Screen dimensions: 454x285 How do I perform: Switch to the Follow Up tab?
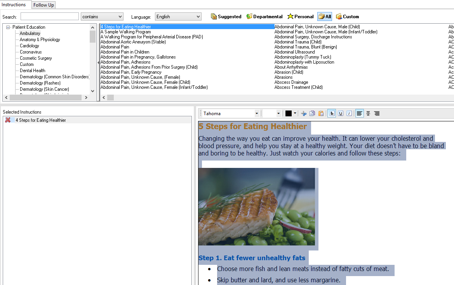click(43, 5)
